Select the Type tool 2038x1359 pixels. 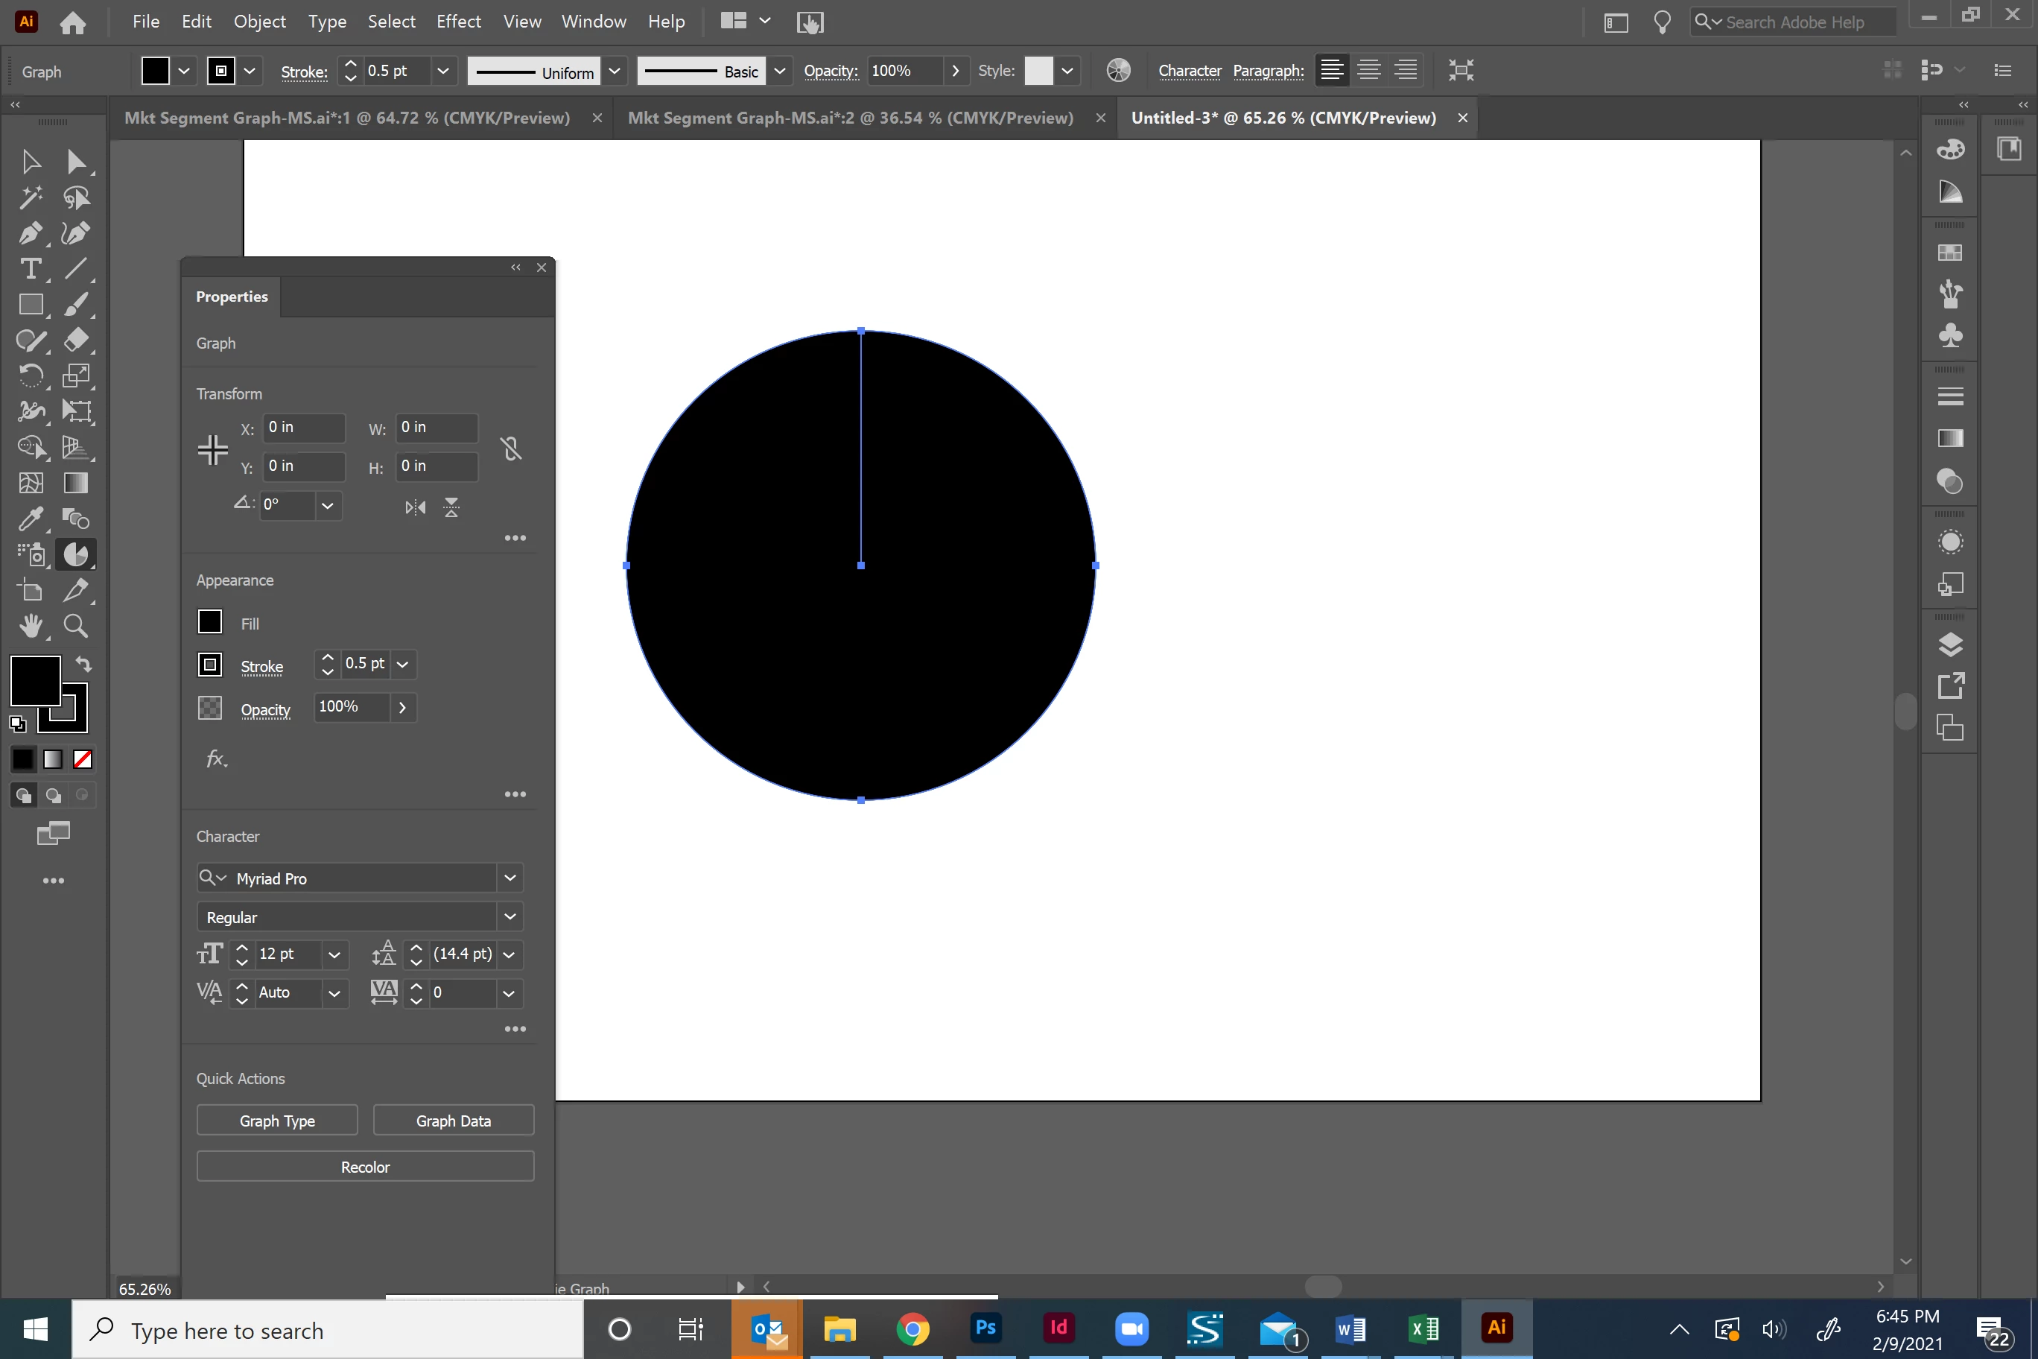tap(31, 269)
